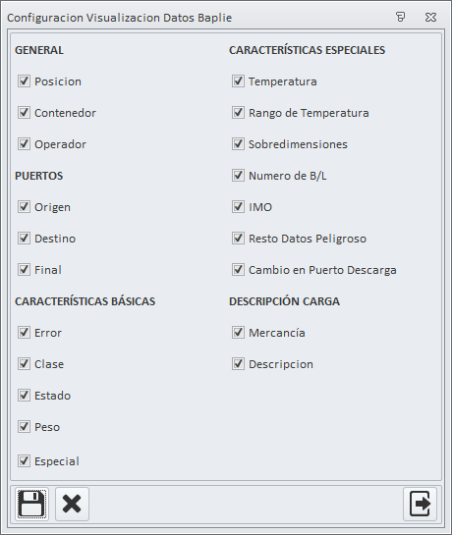This screenshot has width=452, height=535.
Task: Disable the Operador option
Action: 24,144
